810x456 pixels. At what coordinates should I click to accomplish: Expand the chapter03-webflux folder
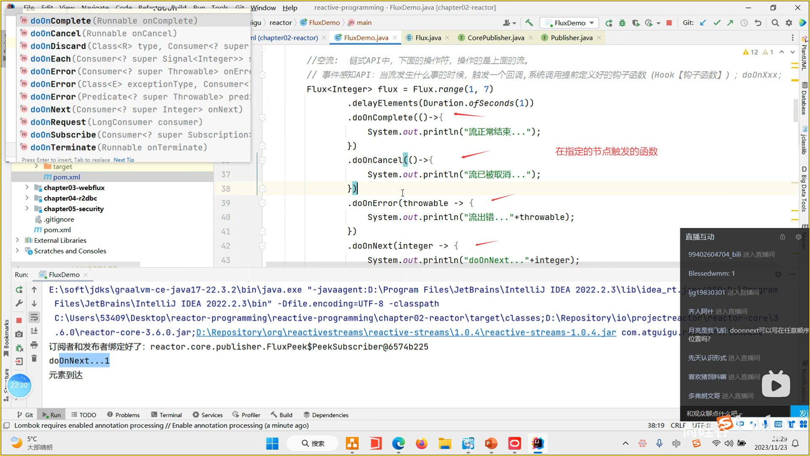[27, 187]
